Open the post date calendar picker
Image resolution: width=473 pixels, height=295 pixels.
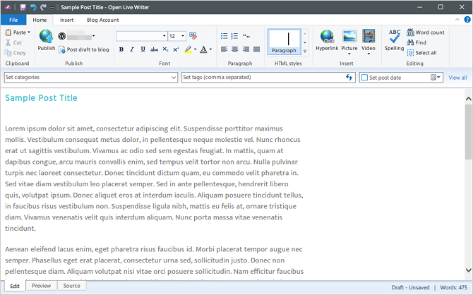(436, 78)
